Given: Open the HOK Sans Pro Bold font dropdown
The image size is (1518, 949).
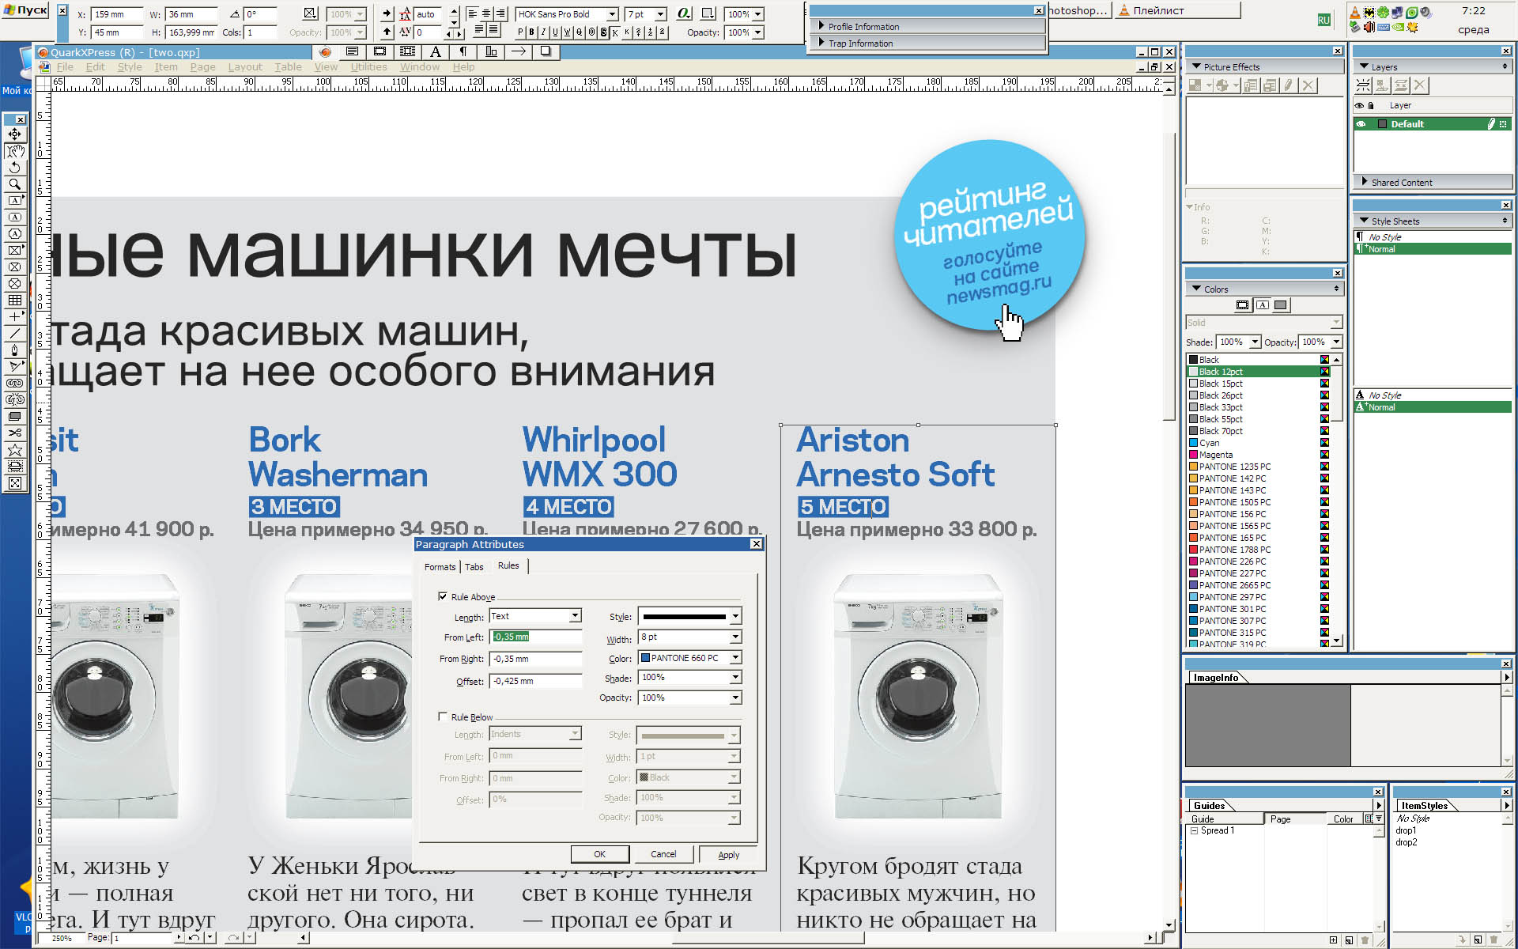Looking at the screenshot, I should pyautogui.click(x=612, y=14).
